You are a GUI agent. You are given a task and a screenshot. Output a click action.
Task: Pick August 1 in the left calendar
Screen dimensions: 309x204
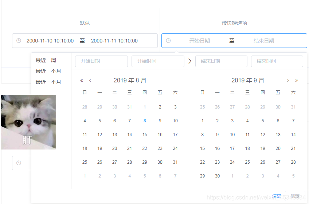pyautogui.click(x=145, y=107)
